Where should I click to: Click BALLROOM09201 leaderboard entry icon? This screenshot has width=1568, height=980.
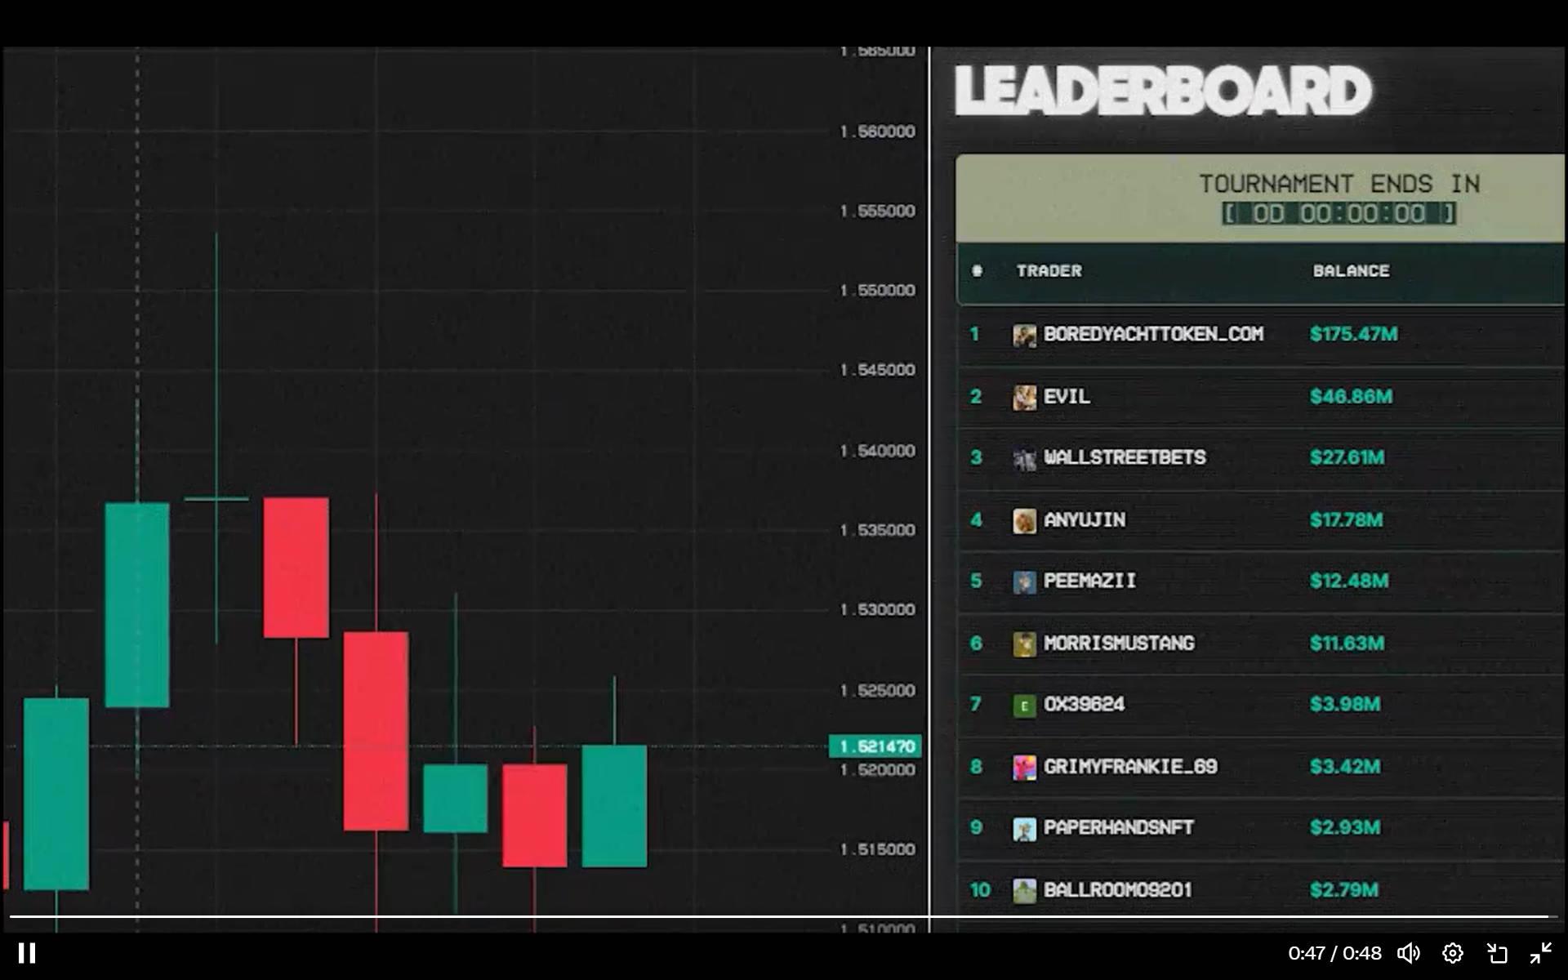(x=1024, y=889)
